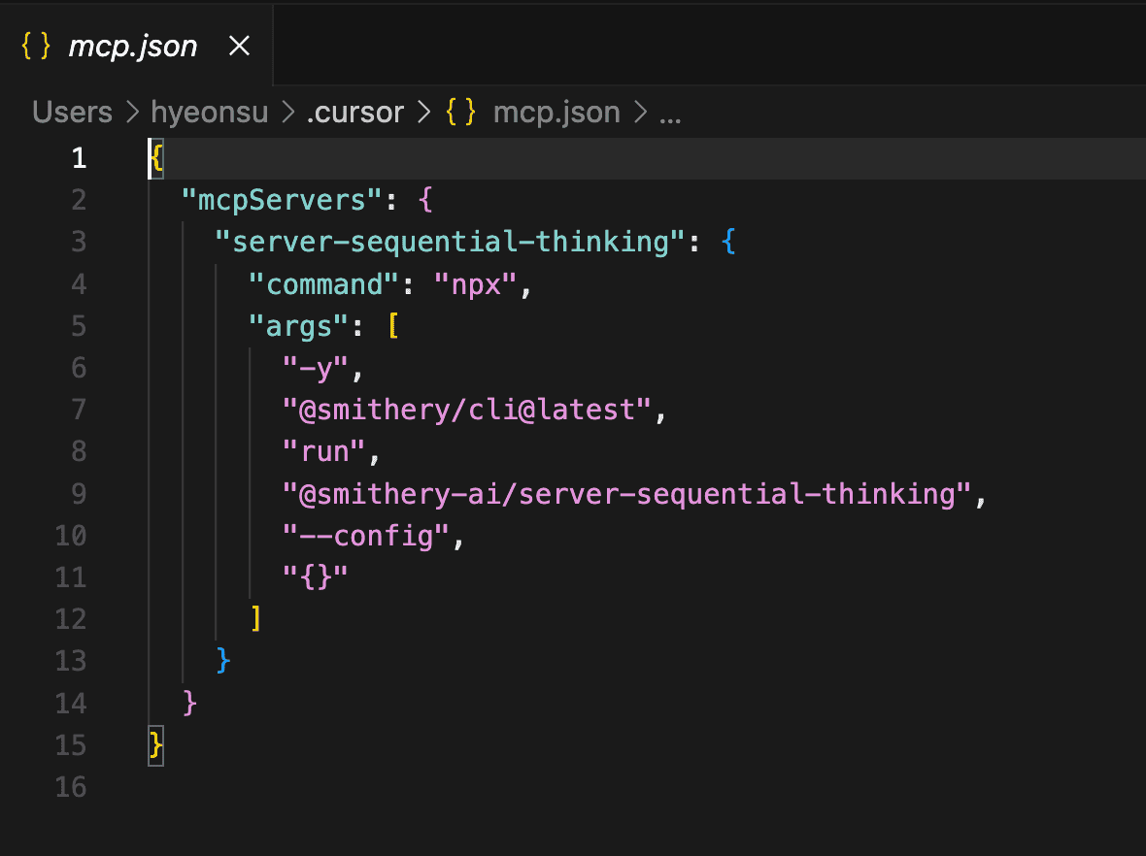Place cursor on "mcpServers" key
Viewport: 1146px width, 856px height.
[x=282, y=199]
